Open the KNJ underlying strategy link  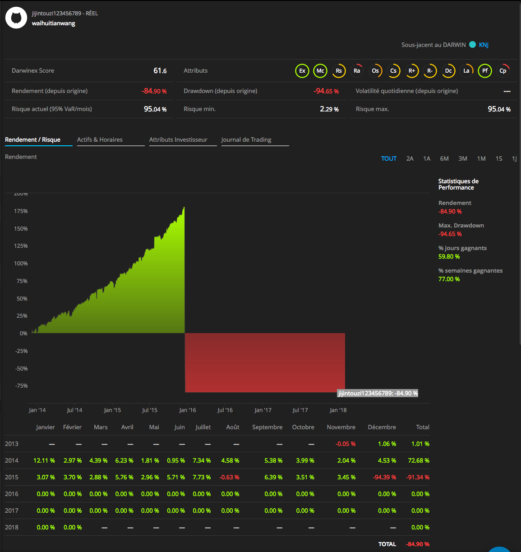484,45
